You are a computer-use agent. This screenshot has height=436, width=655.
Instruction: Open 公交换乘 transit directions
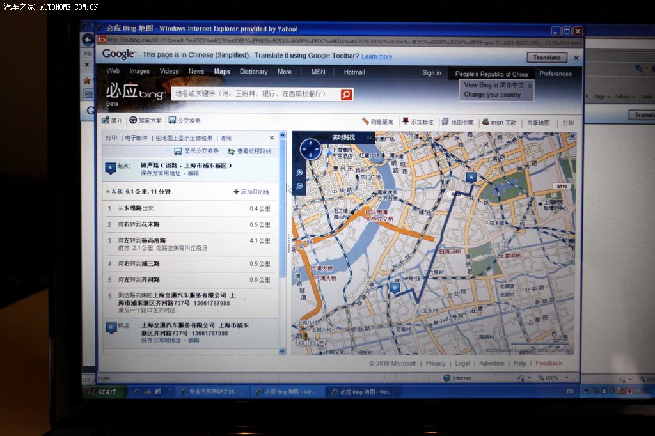184,120
